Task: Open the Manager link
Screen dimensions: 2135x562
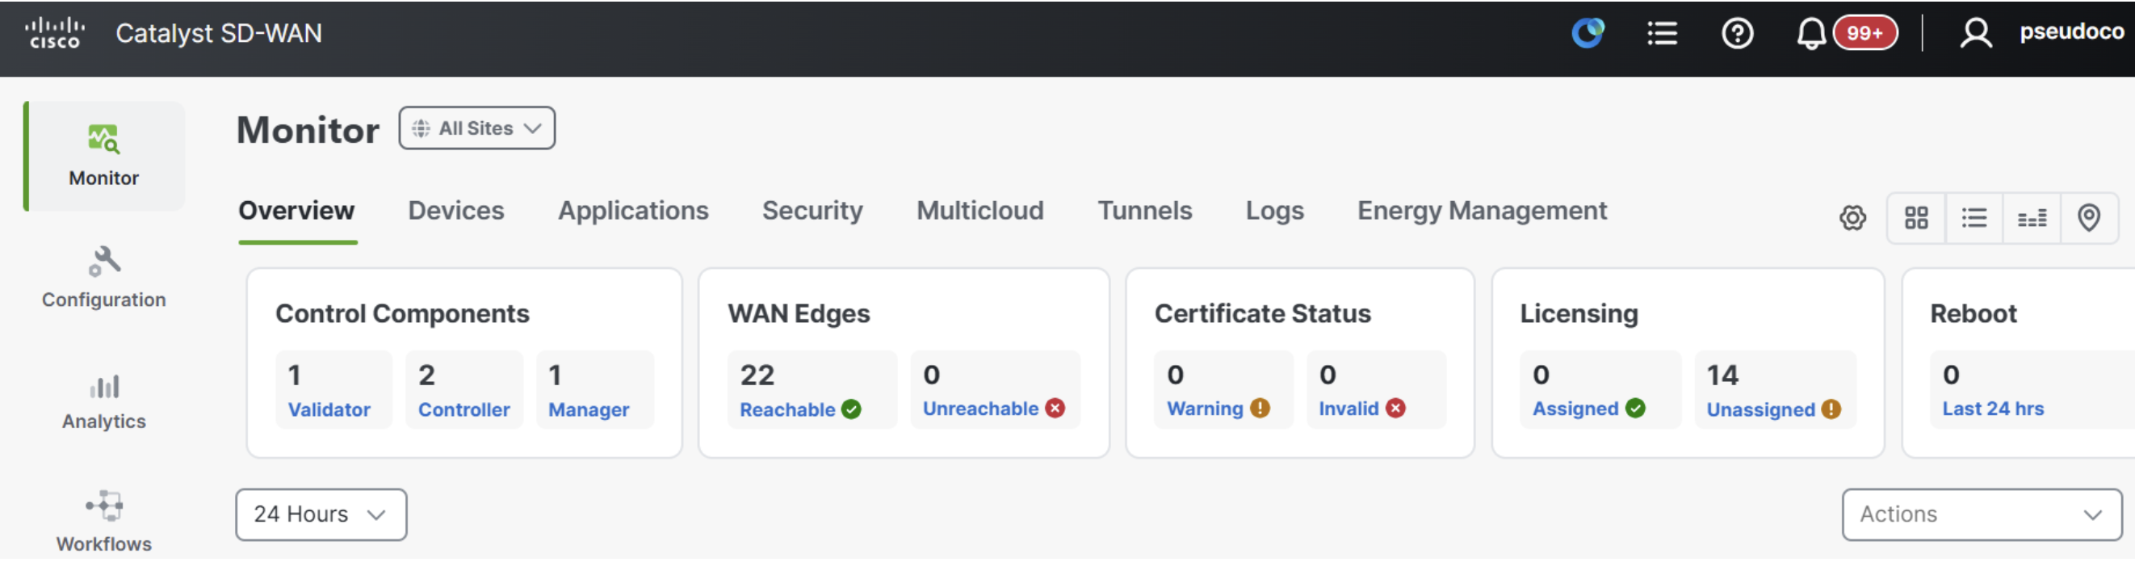Action: pyautogui.click(x=589, y=409)
